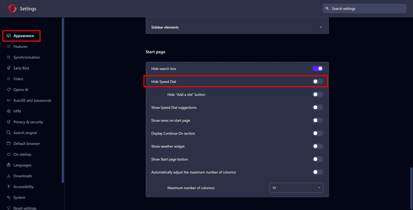Click the Features list icon
This screenshot has width=413, height=210.
click(9, 46)
